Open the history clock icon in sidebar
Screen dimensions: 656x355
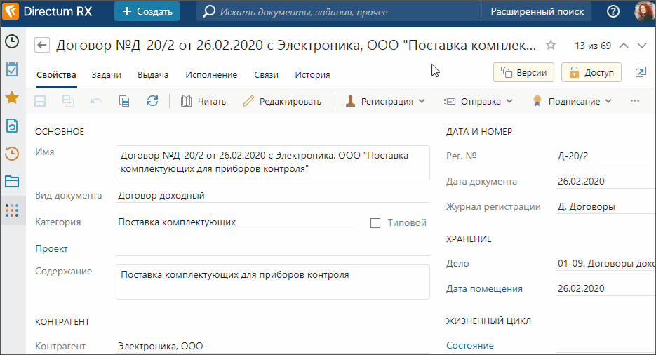tap(12, 154)
